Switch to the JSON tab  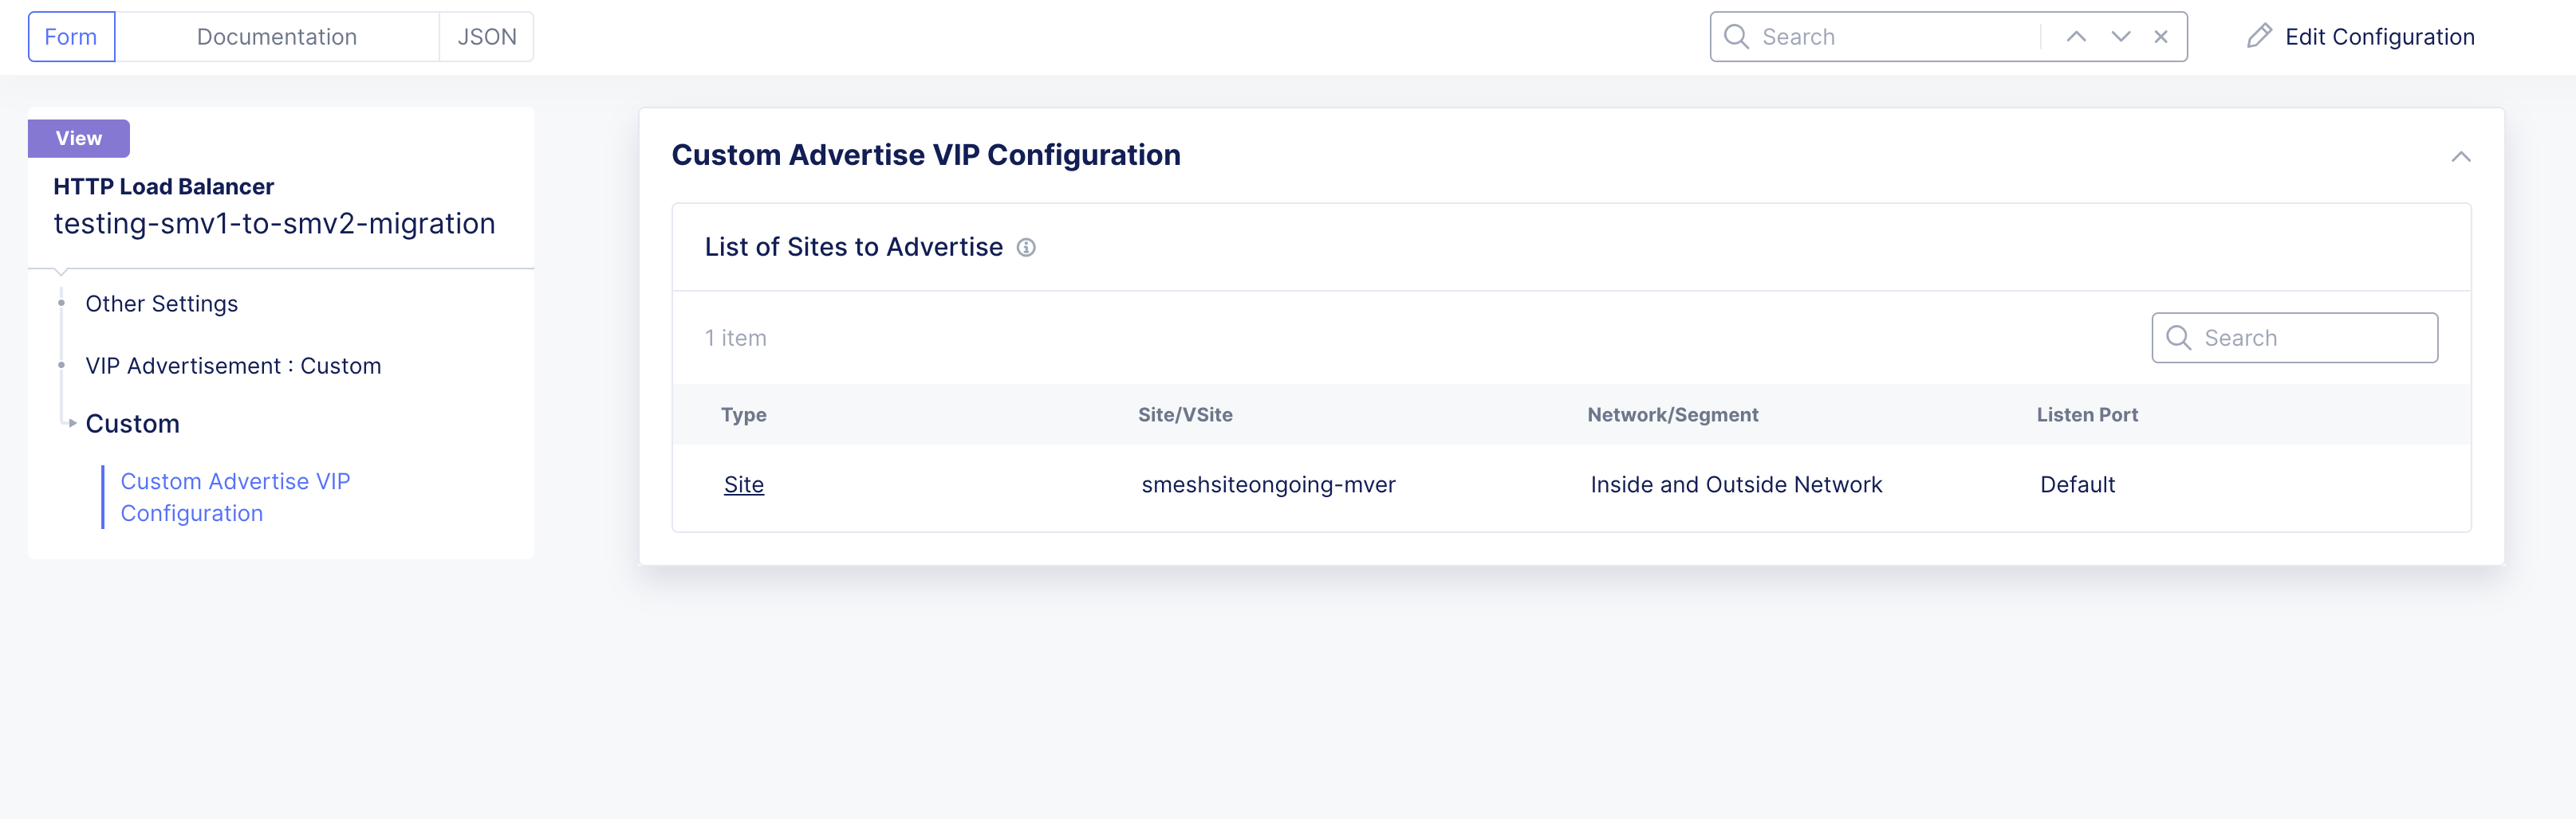[487, 37]
